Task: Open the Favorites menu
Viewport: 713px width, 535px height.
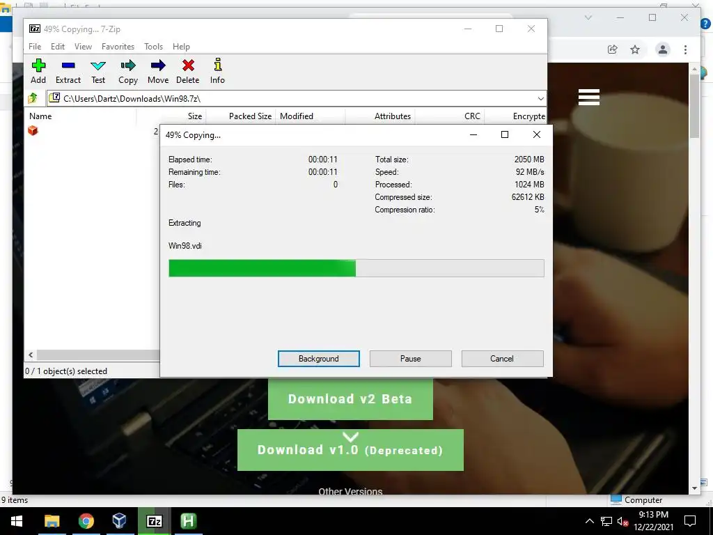Action: pos(118,47)
